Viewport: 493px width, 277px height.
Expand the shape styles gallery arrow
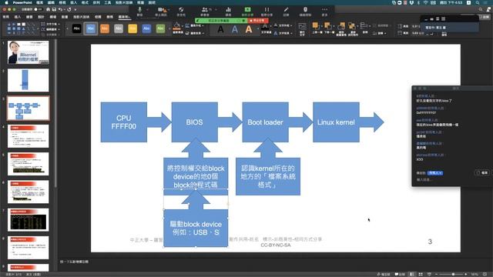[169, 28]
